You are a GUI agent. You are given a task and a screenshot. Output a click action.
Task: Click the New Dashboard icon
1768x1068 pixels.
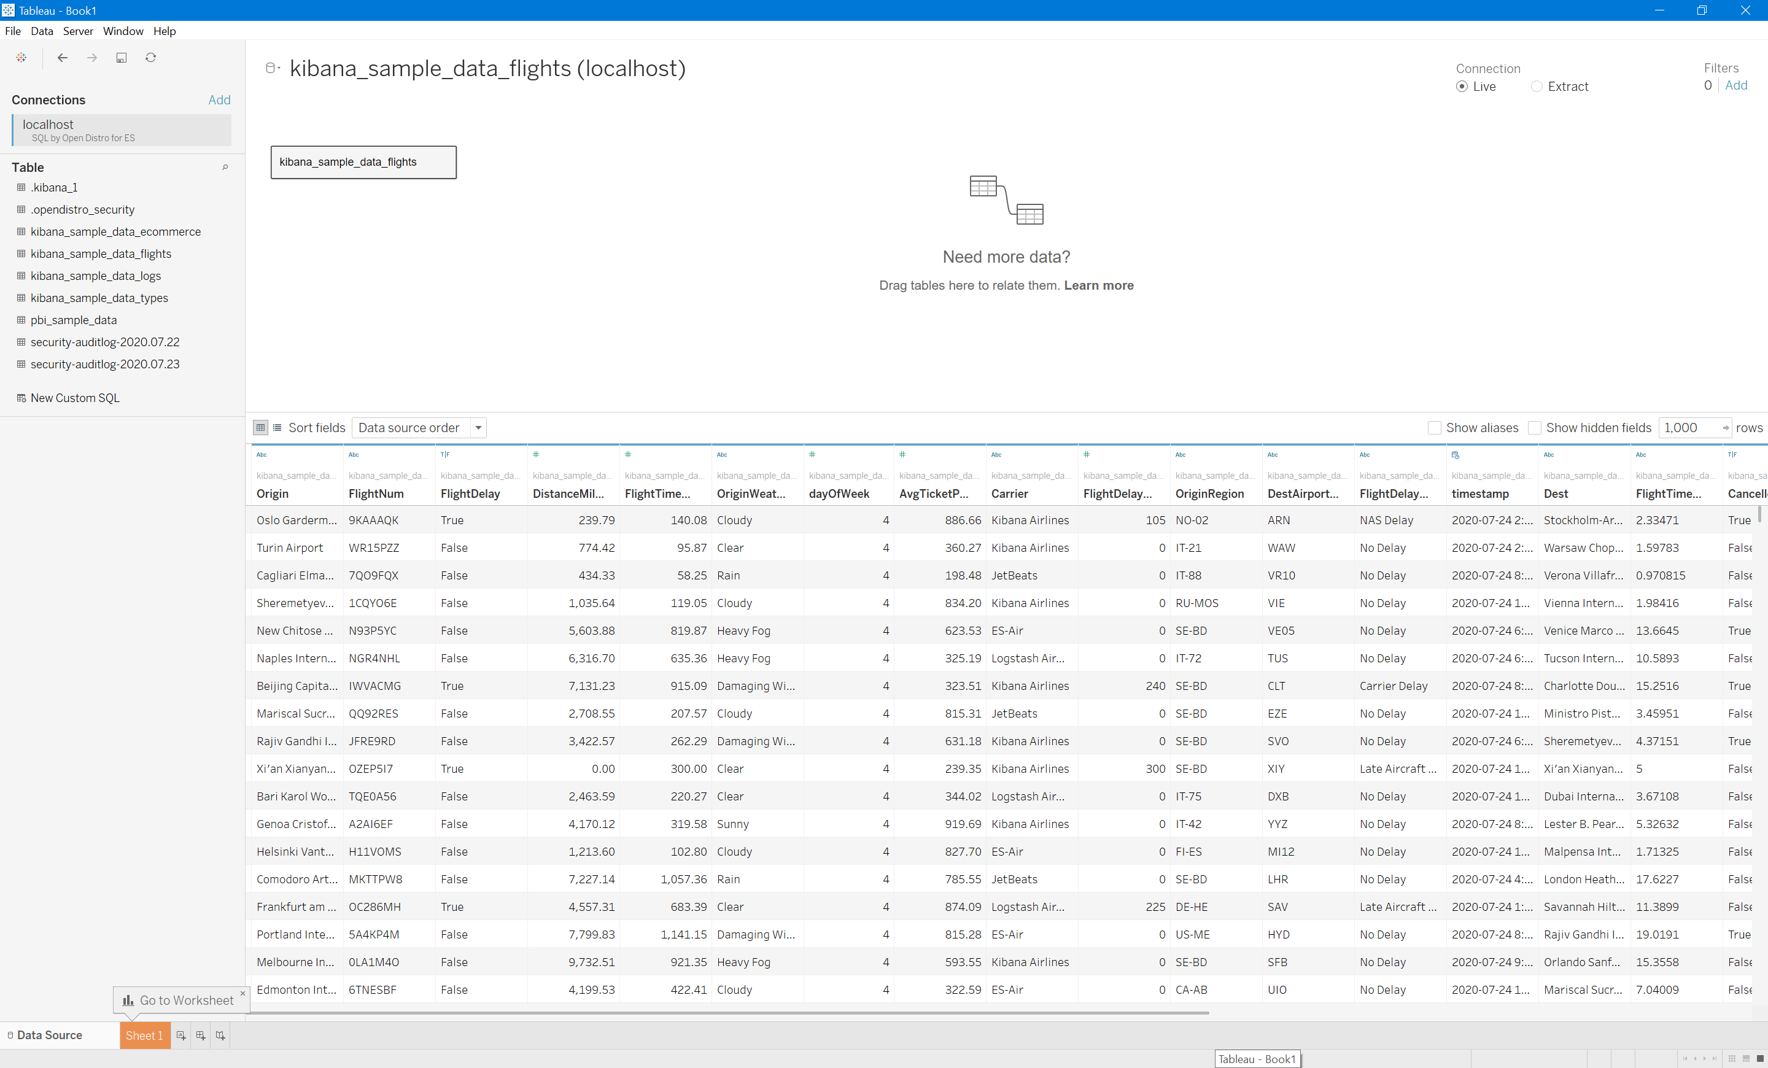coord(201,1035)
